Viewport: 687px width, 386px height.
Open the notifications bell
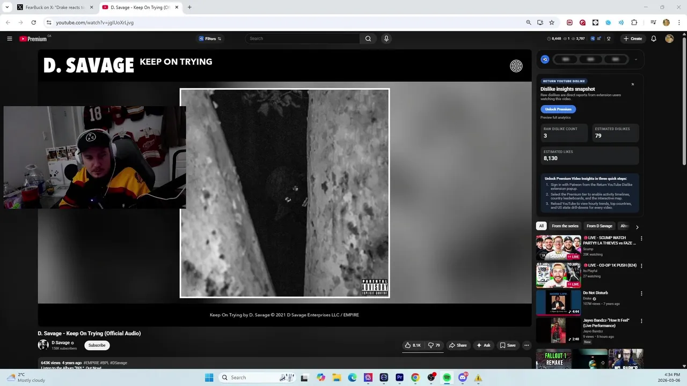pos(654,39)
